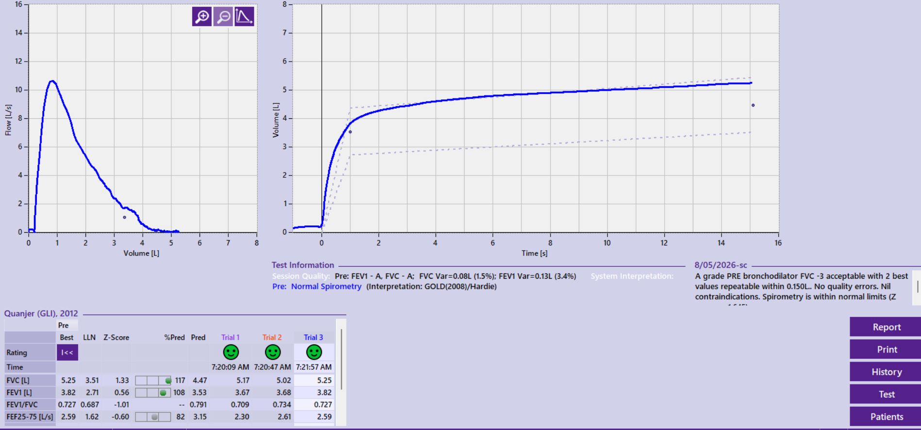
Task: Click the FVC [L] row label
Action: [30, 381]
